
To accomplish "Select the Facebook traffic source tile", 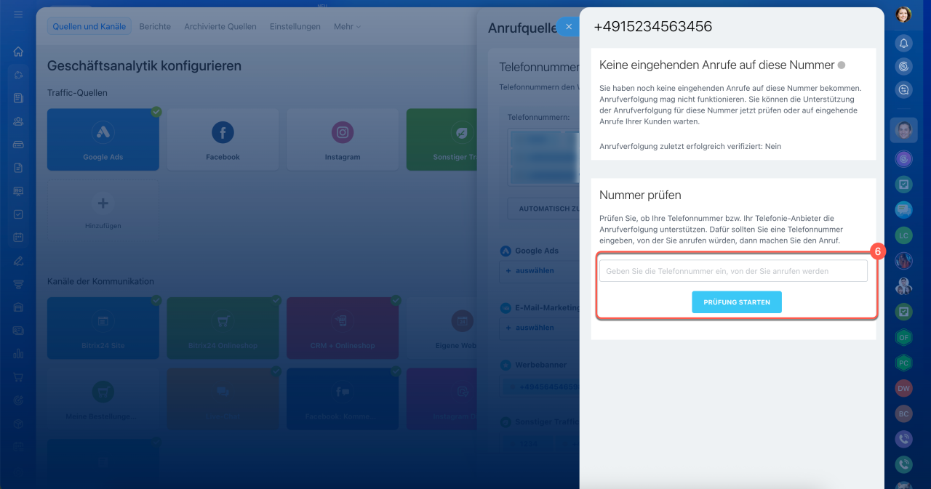I will click(223, 140).
